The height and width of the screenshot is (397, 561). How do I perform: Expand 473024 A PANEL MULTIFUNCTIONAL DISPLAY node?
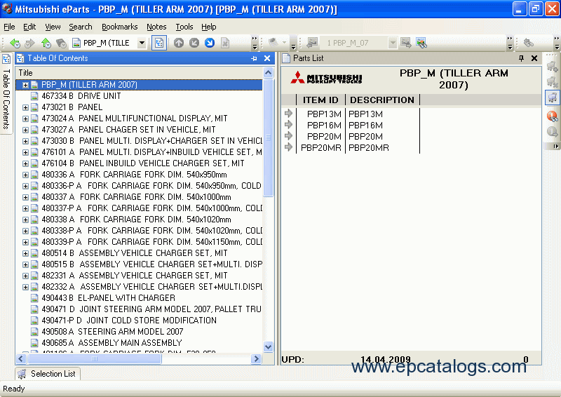tap(25, 119)
